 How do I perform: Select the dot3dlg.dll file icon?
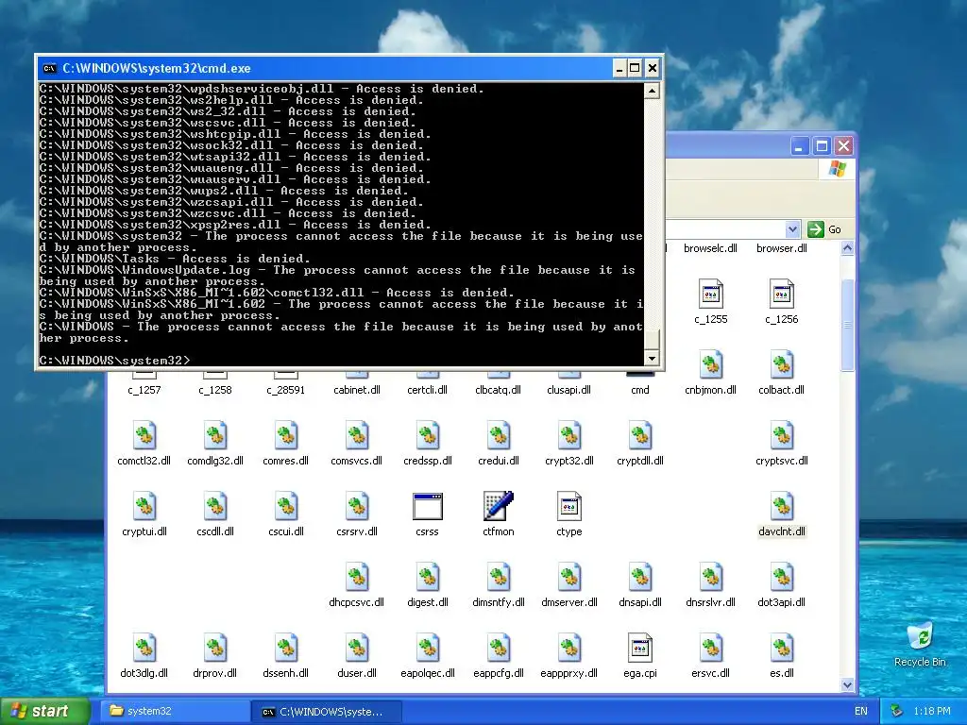click(144, 648)
